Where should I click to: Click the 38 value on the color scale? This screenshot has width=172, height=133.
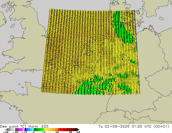71,132
